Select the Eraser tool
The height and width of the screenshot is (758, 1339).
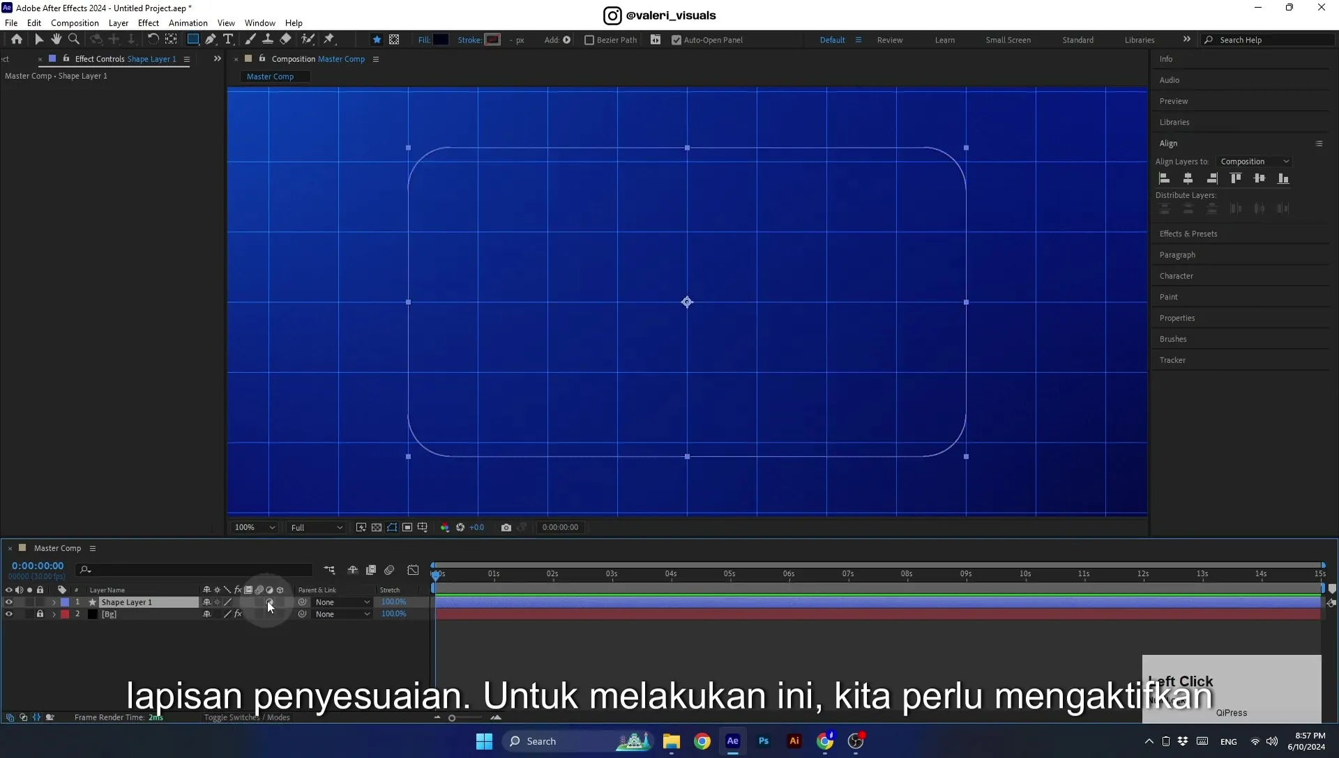(285, 40)
